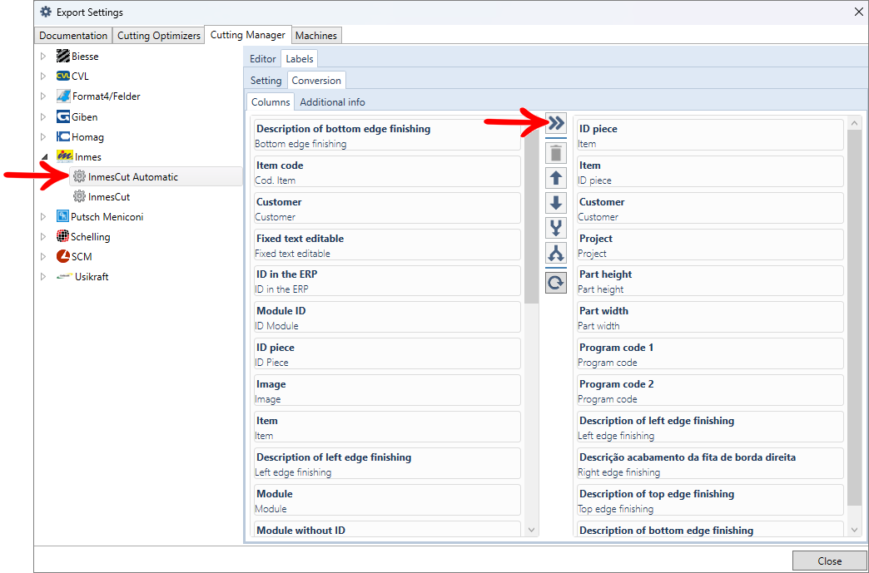The width and height of the screenshot is (869, 573).
Task: Select 'Fixed text editable' entry
Action: coord(387,245)
